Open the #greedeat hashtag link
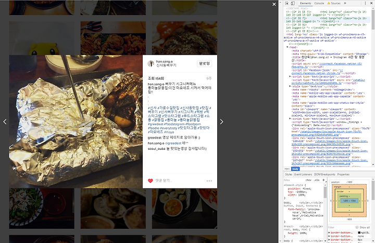 click(x=155, y=124)
